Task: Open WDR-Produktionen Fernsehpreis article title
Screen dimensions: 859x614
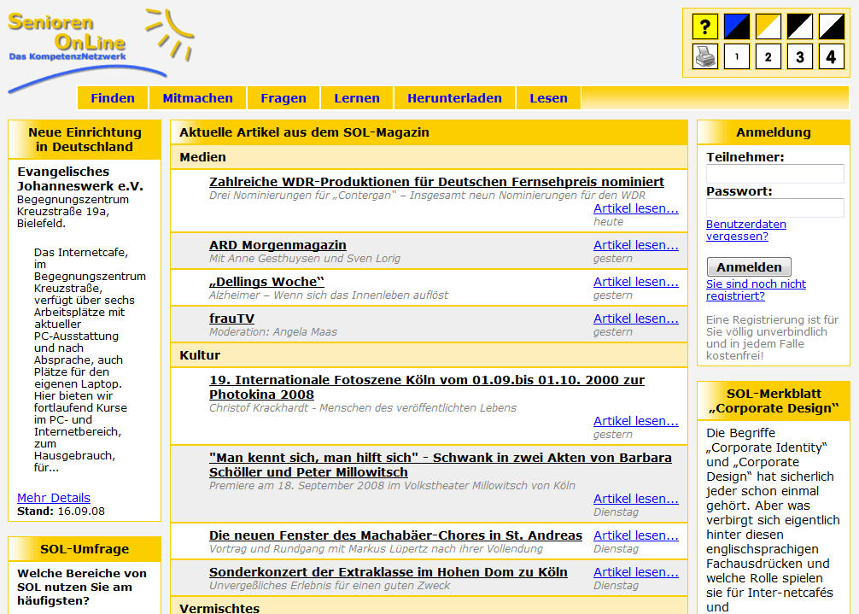Action: tap(436, 181)
